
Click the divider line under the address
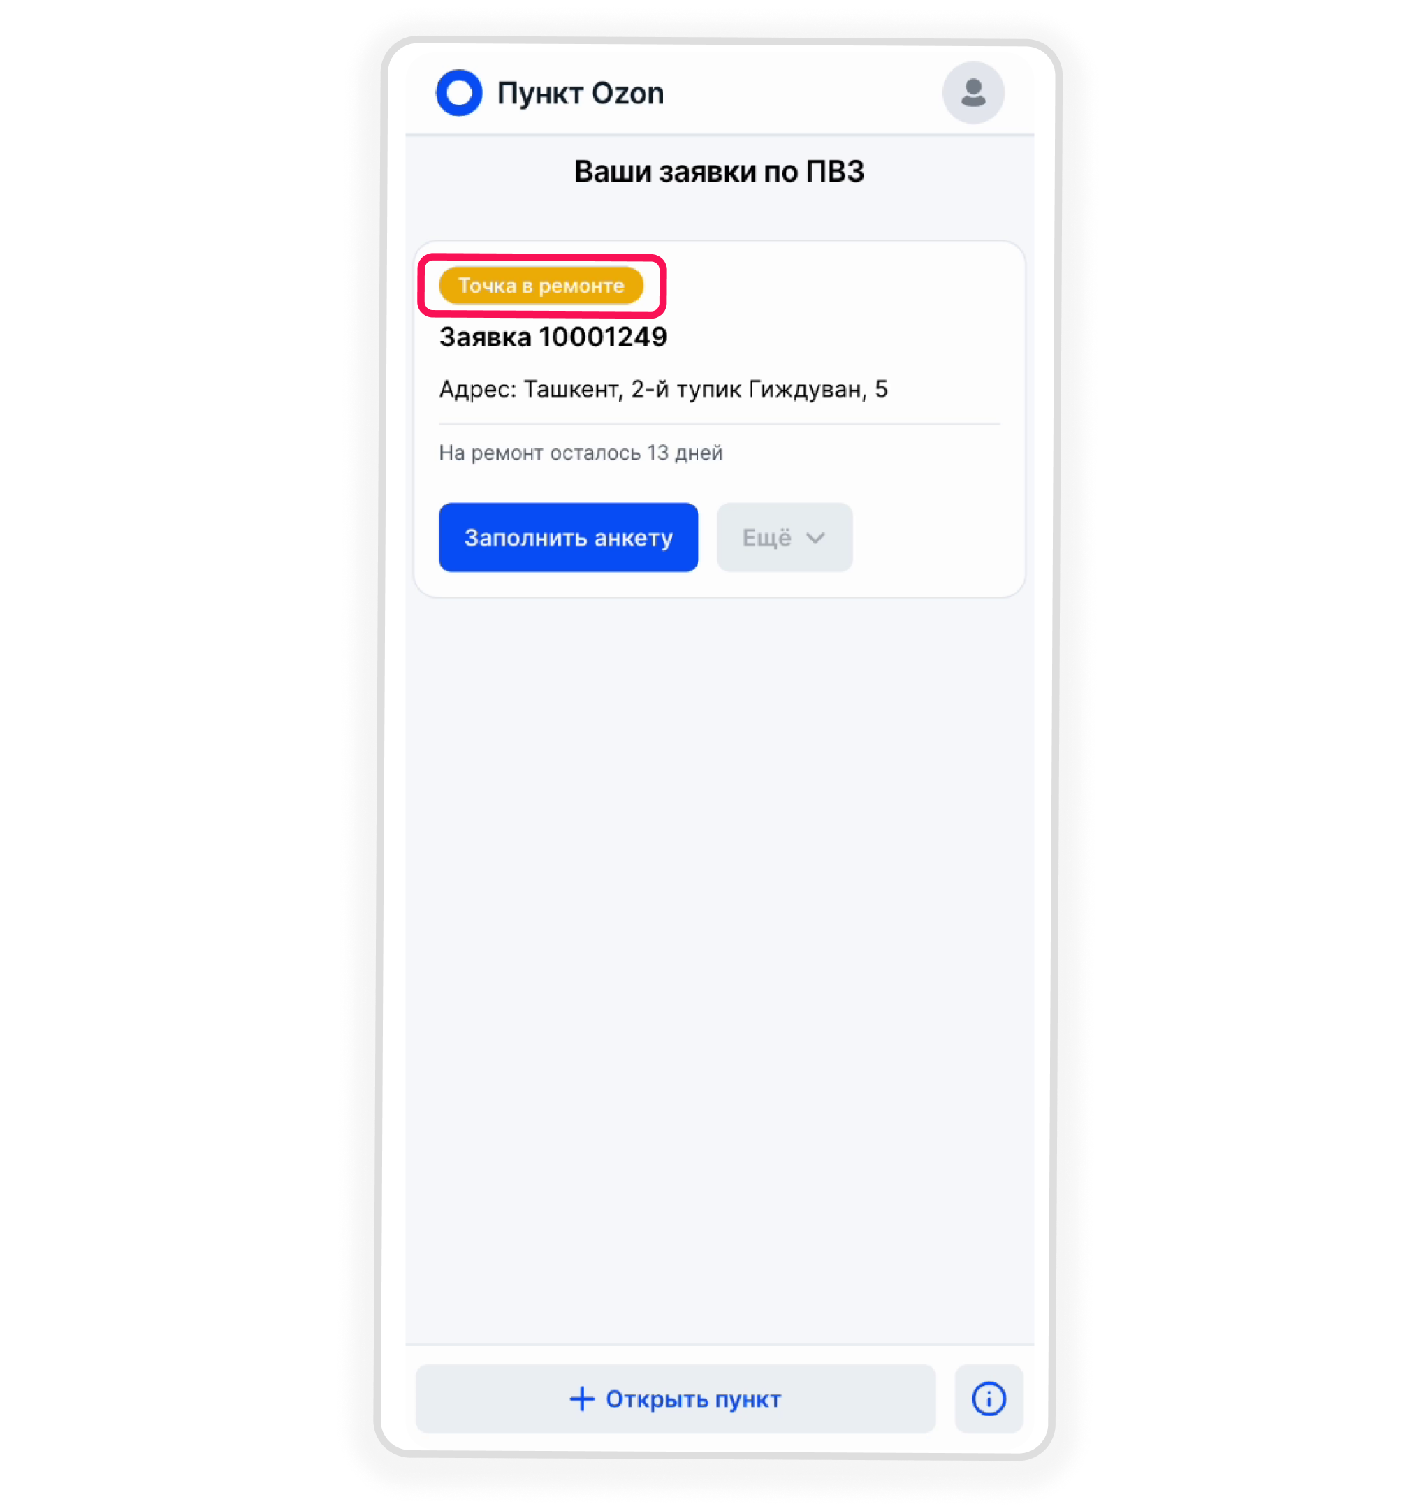720,423
